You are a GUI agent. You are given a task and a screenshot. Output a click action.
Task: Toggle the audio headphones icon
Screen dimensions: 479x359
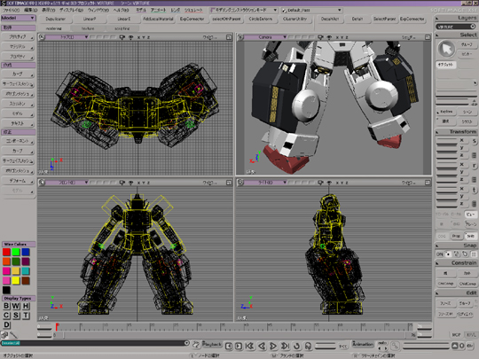click(308, 347)
